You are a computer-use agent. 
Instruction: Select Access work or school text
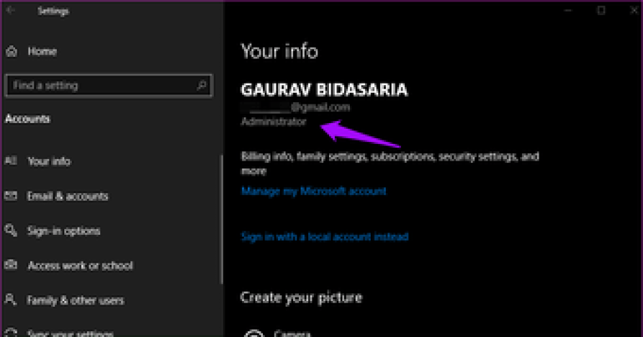tap(80, 266)
